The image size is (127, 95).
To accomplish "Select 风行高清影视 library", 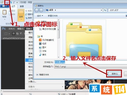I will point(46,40).
